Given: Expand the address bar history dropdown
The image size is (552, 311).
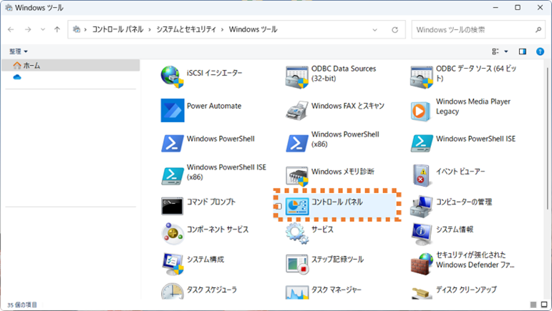Looking at the screenshot, I should pos(374,30).
